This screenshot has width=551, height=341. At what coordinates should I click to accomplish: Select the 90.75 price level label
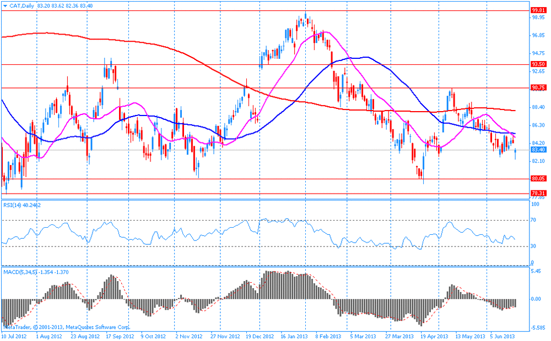(538, 87)
